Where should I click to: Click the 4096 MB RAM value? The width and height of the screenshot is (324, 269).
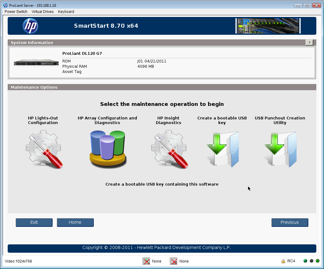(x=146, y=66)
